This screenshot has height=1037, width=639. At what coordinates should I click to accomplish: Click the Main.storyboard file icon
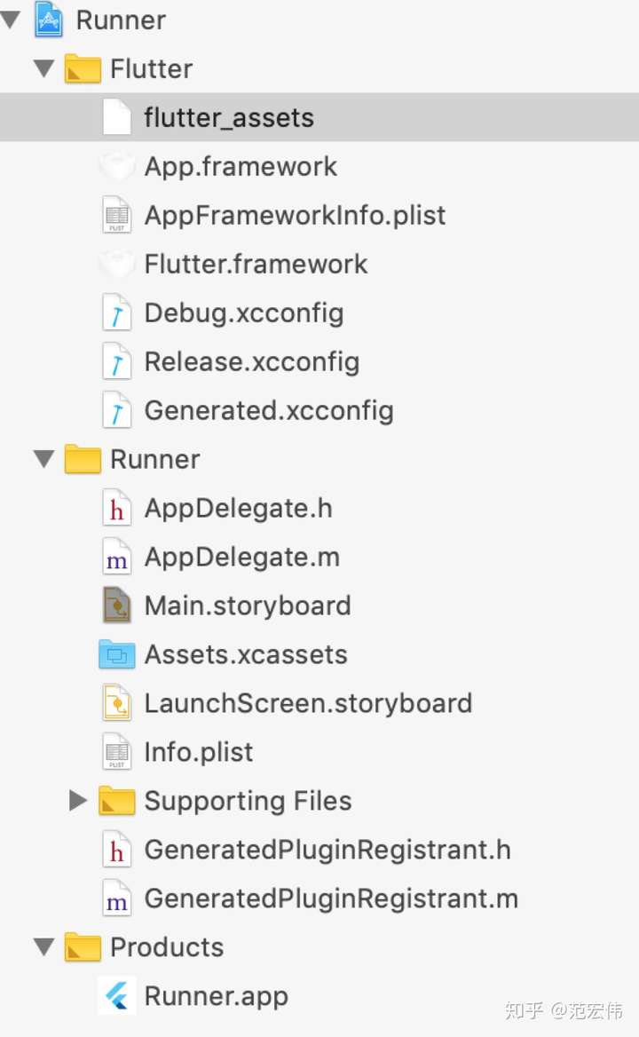pos(117,606)
